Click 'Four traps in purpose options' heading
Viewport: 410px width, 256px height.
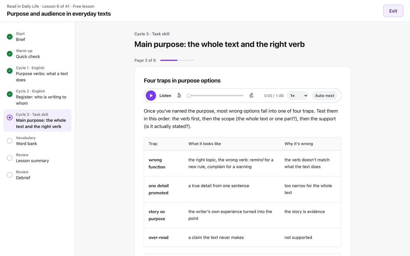[x=182, y=81]
